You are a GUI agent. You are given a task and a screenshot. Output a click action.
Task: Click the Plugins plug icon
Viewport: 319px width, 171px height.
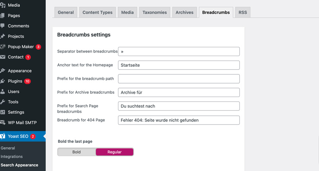[x=2, y=81]
